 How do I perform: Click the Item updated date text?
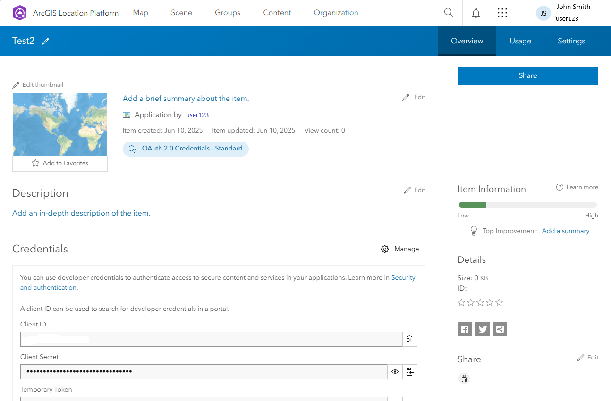pyautogui.click(x=254, y=131)
